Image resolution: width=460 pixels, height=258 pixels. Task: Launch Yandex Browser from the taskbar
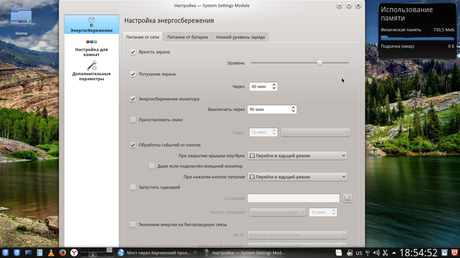tap(74, 253)
